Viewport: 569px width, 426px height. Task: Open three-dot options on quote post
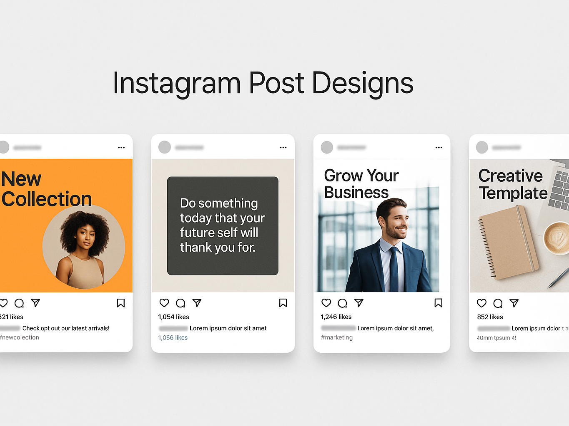(x=283, y=148)
